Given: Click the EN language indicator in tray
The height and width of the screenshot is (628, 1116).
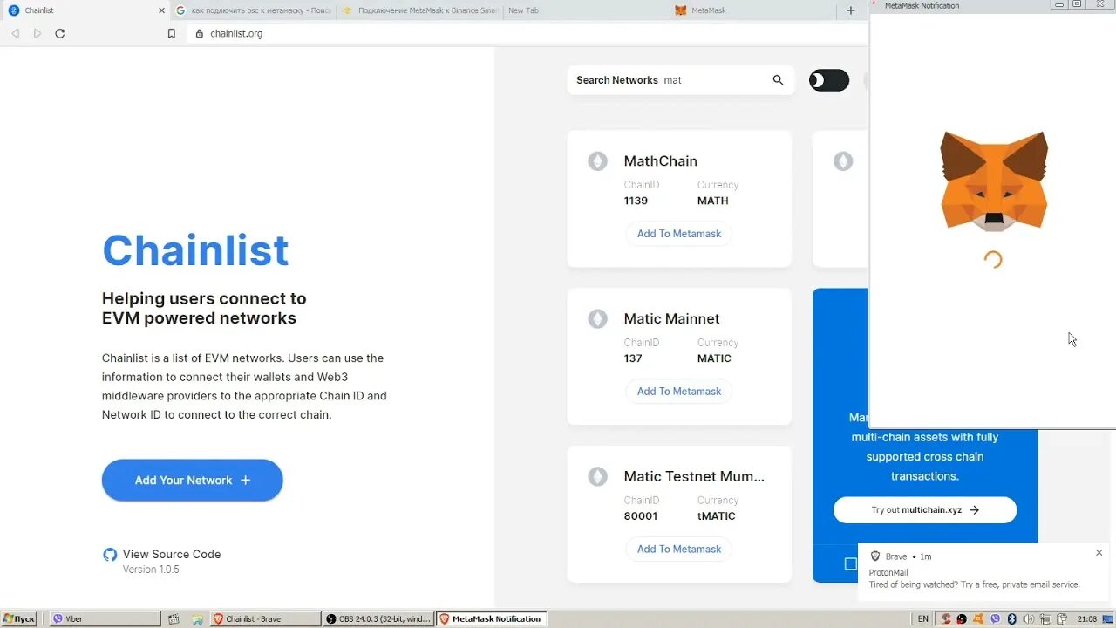Looking at the screenshot, I should click(x=923, y=619).
